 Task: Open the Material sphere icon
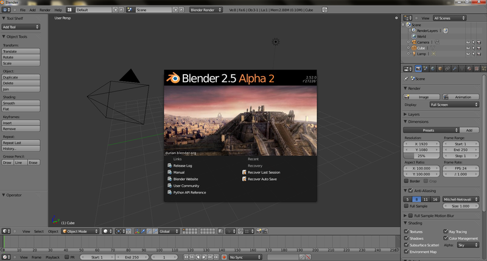[x=469, y=69]
